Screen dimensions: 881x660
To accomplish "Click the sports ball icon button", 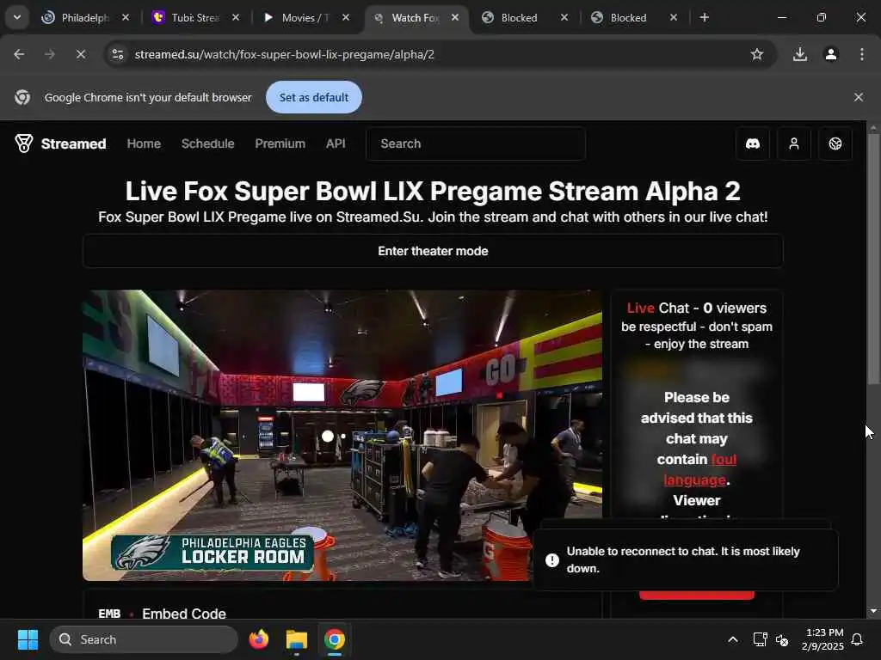I will click(835, 144).
